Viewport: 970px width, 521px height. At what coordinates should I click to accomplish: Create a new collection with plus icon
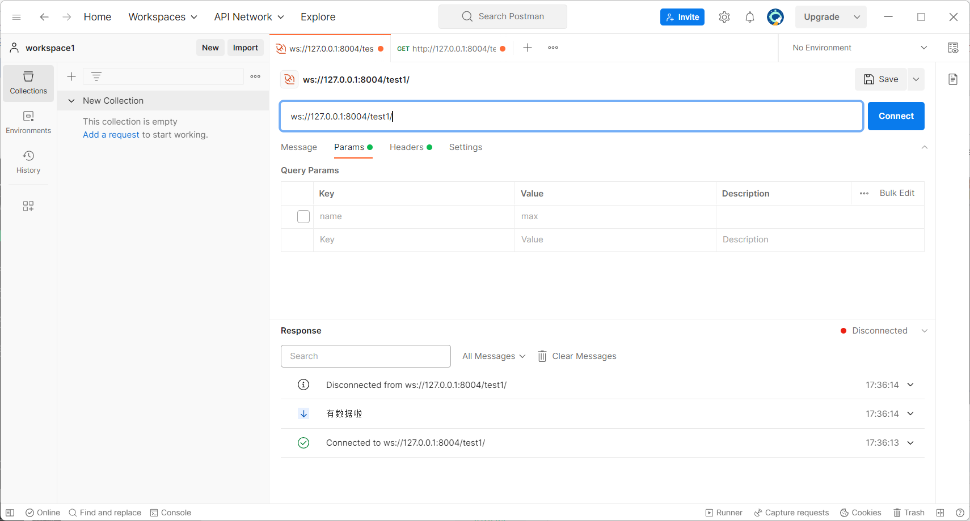71,76
